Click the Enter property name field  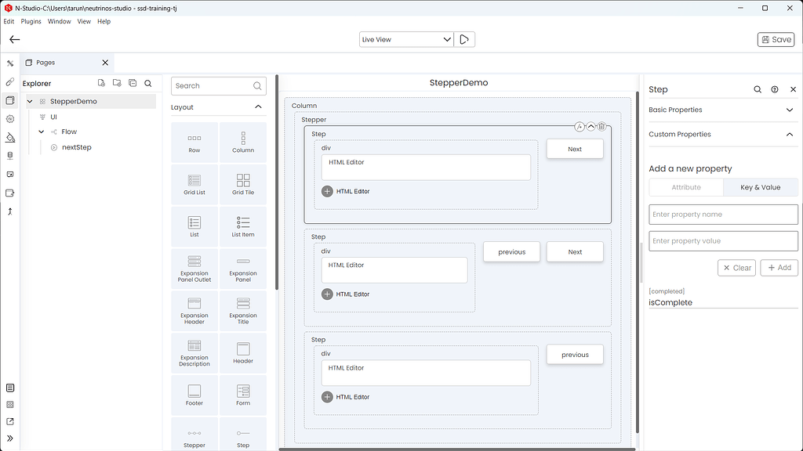tap(723, 215)
